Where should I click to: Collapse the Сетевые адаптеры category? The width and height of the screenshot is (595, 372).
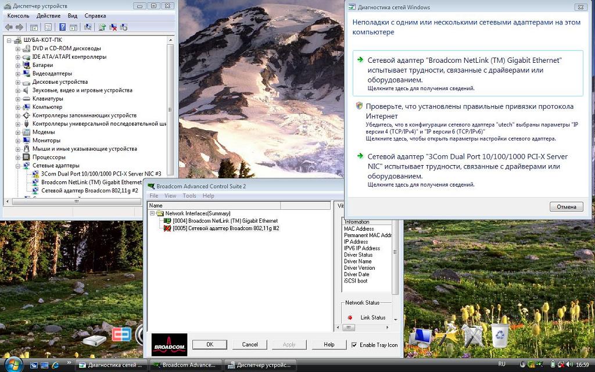(18, 166)
